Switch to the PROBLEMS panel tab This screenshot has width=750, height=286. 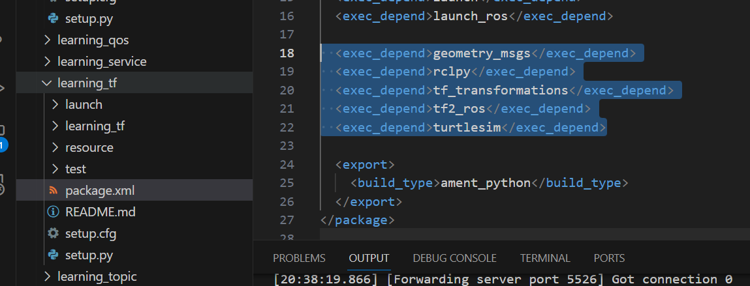pos(299,258)
